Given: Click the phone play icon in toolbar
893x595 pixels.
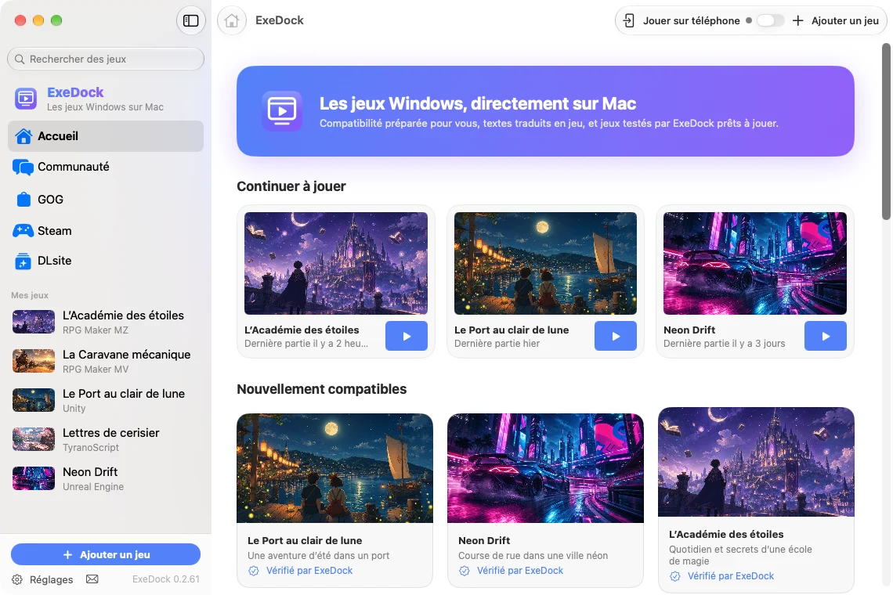Looking at the screenshot, I should click(x=628, y=20).
